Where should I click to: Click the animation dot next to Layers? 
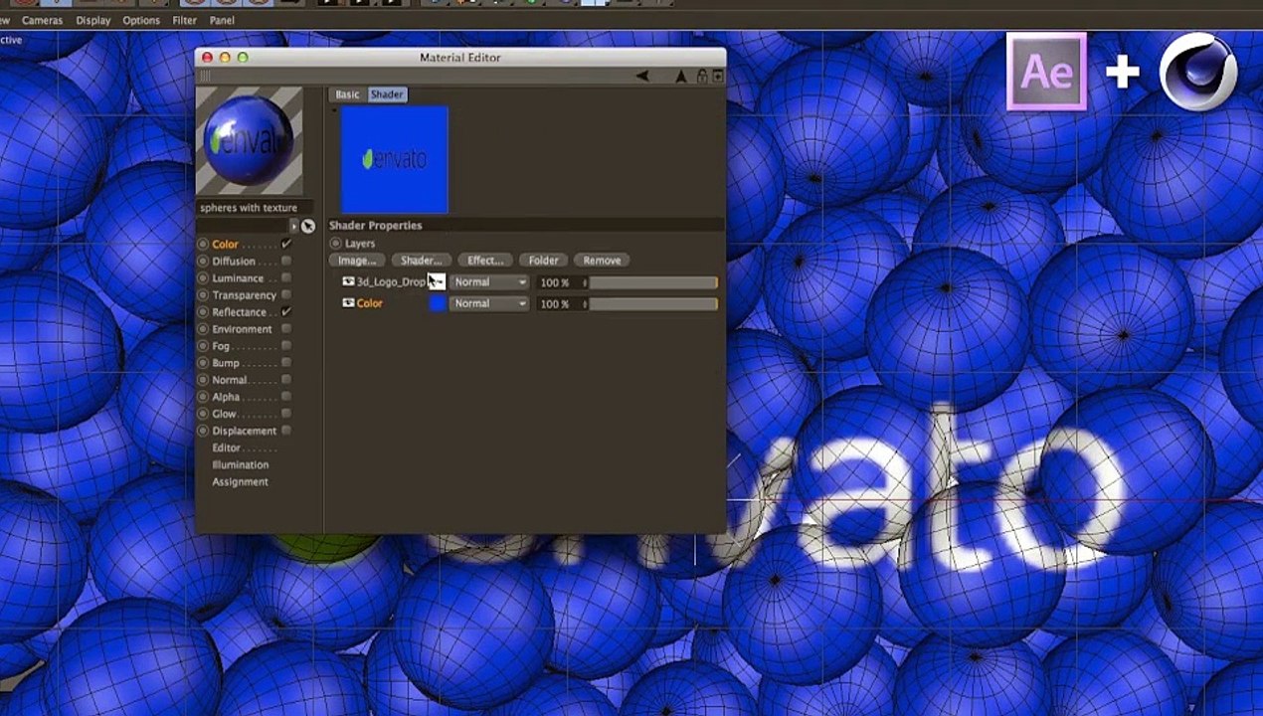[336, 243]
